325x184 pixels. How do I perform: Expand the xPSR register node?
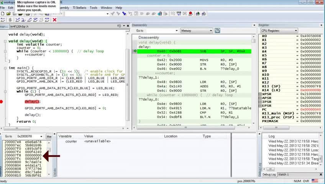[x=261, y=94]
